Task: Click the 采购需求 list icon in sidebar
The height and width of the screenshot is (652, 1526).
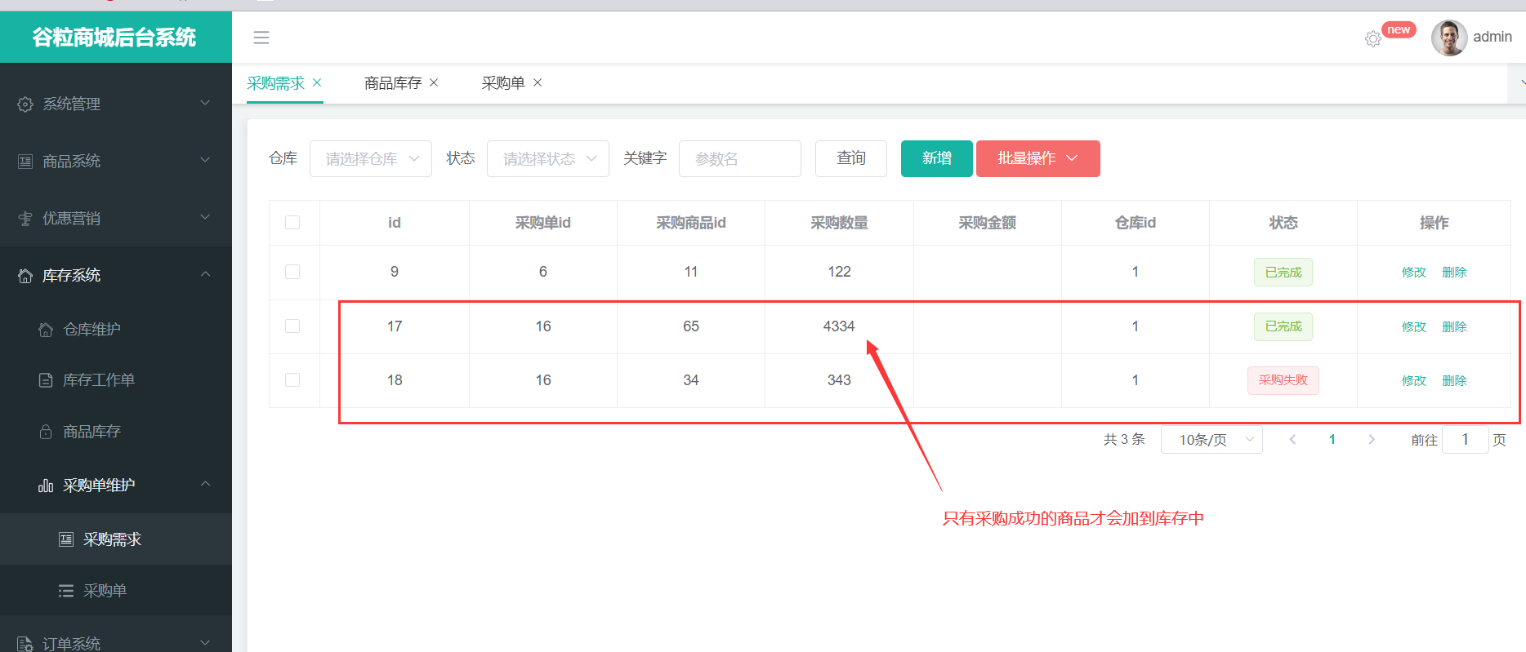Action: click(66, 539)
